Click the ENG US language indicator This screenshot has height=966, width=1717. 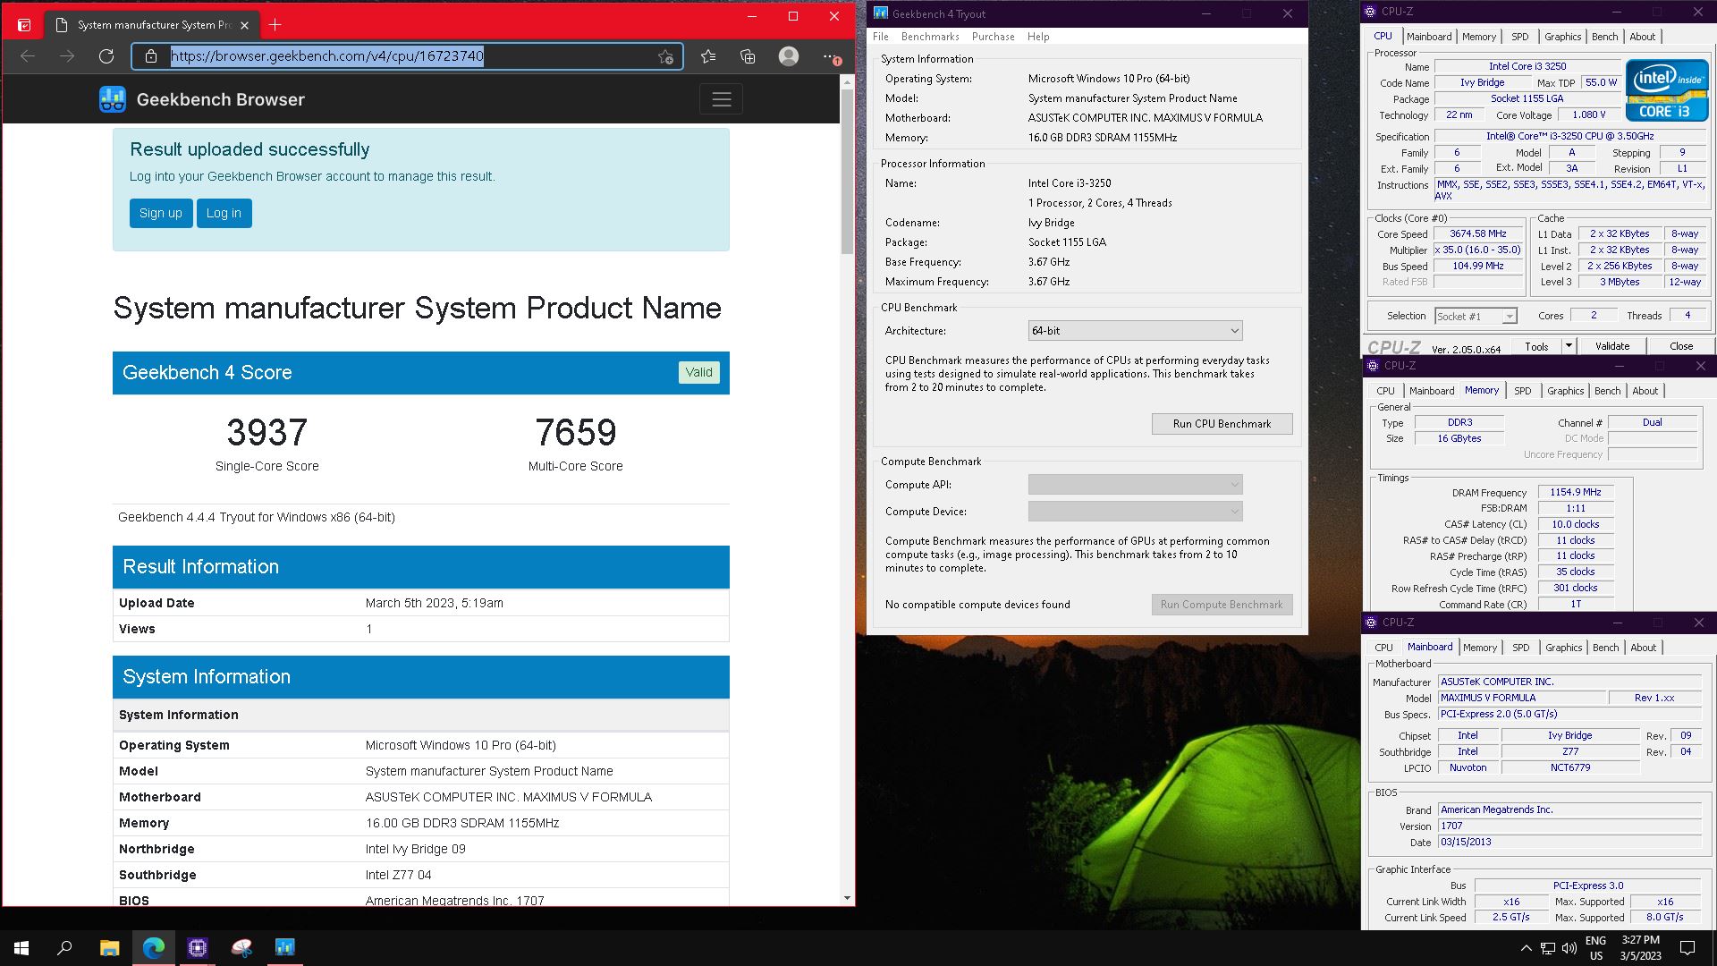[1595, 948]
